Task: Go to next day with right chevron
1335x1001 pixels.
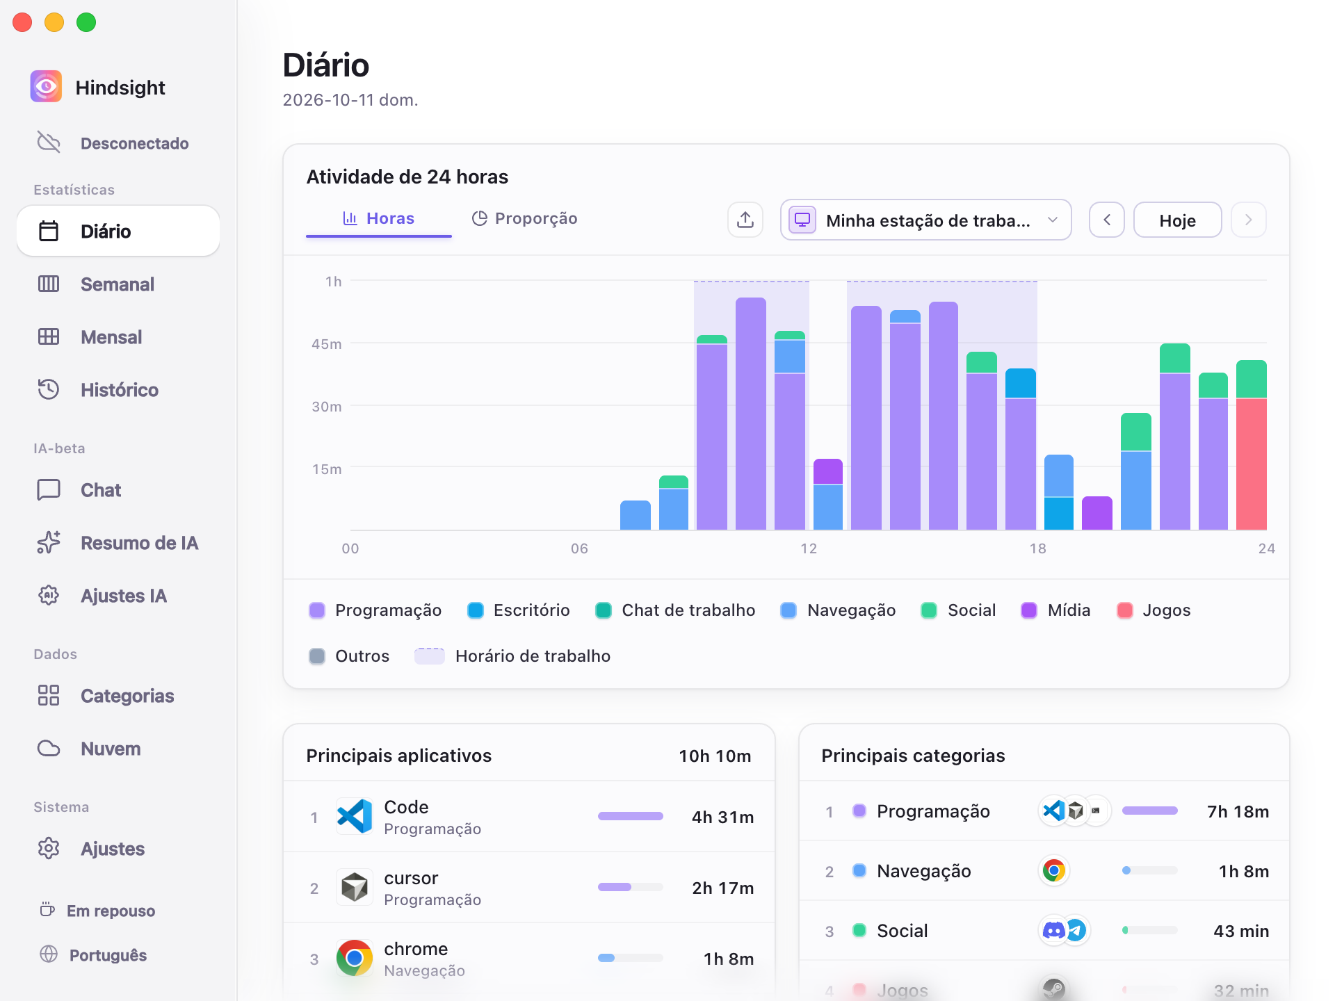Action: click(1249, 220)
